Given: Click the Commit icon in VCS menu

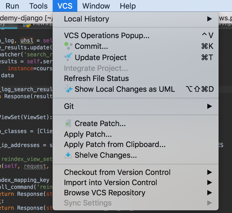Looking at the screenshot, I should coord(68,46).
